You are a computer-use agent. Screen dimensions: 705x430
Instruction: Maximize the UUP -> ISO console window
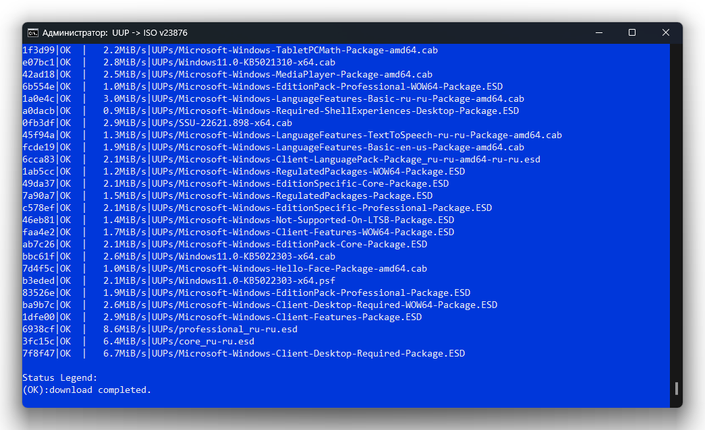pyautogui.click(x=632, y=33)
